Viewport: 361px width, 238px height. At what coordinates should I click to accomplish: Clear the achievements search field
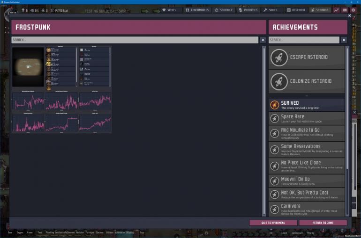coord(344,40)
